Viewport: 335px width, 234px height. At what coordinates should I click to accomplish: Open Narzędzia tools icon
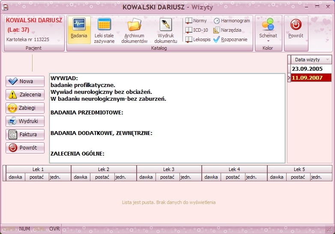227,30
